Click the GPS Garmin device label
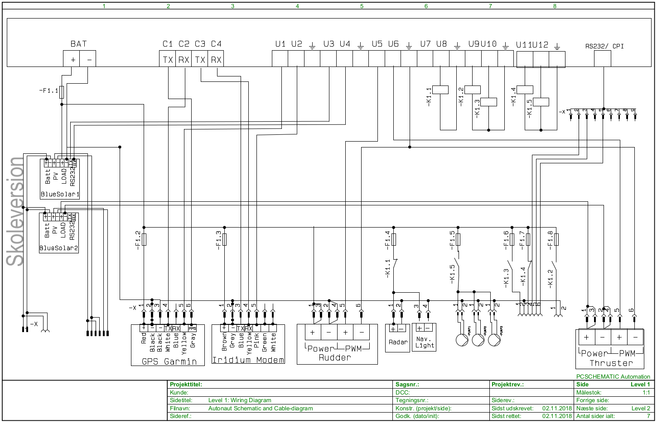The height and width of the screenshot is (423, 657). [x=169, y=361]
